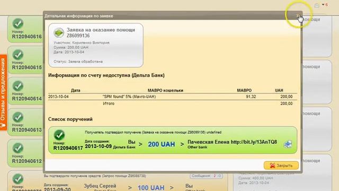Click order number R120940617 in the dialog
This screenshot has height=191, width=339.
tap(68, 148)
